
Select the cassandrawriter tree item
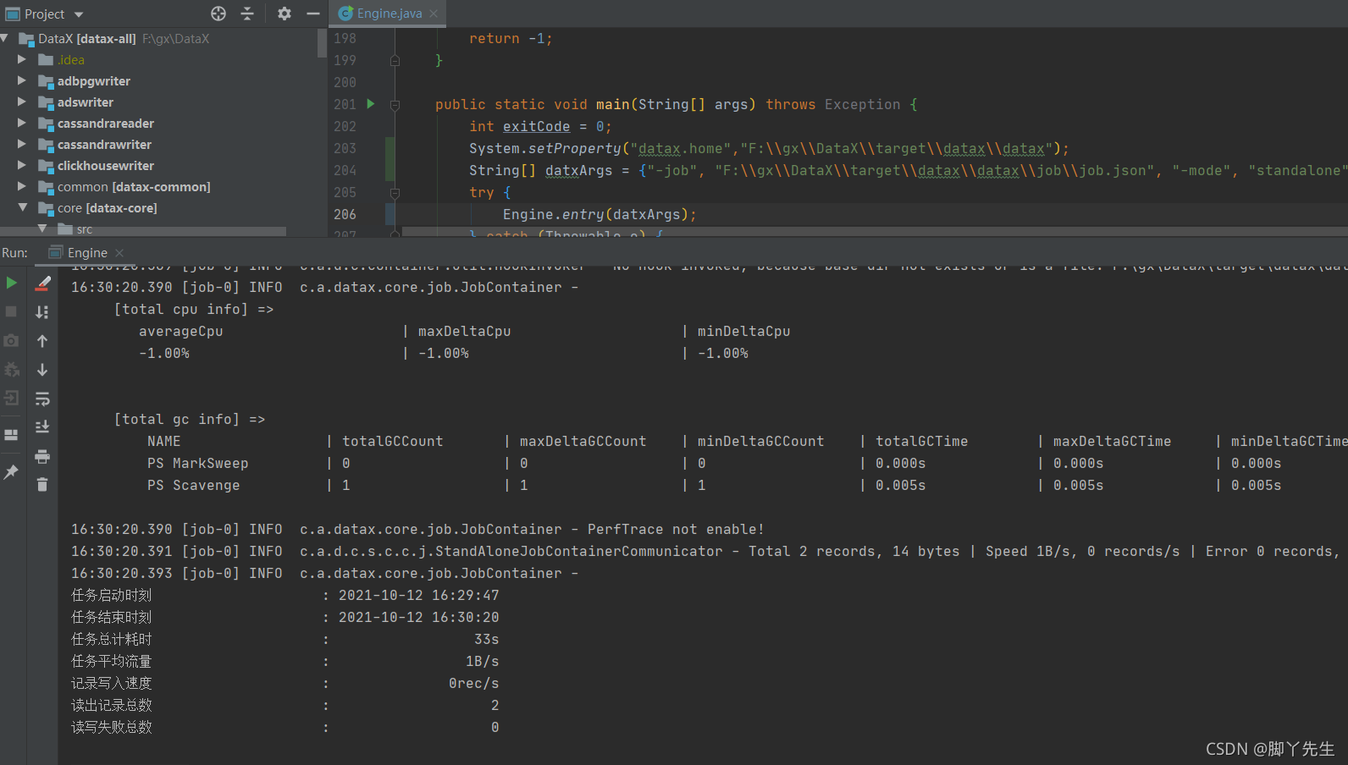pos(158,144)
